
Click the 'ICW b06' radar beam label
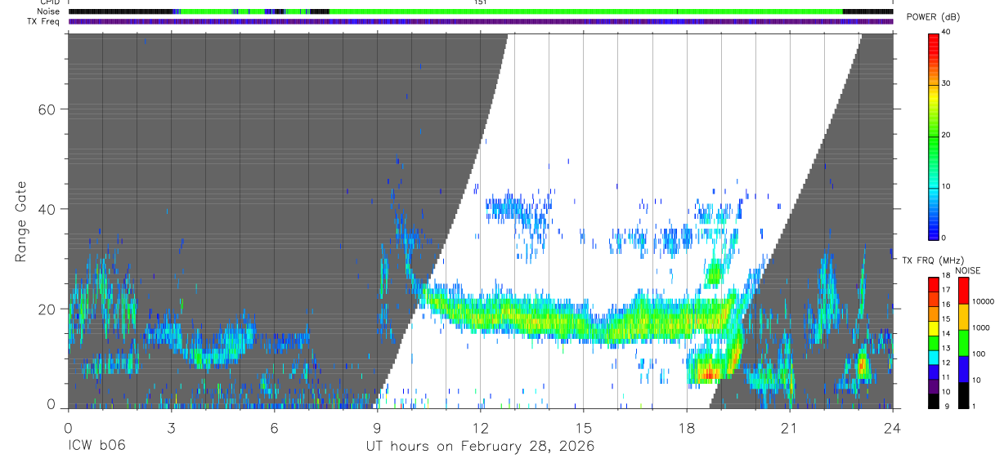pos(96,447)
